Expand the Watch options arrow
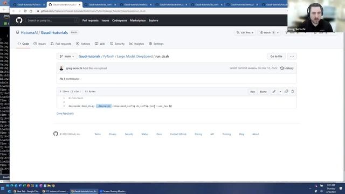The height and width of the screenshot is (194, 345). [x=278, y=32]
